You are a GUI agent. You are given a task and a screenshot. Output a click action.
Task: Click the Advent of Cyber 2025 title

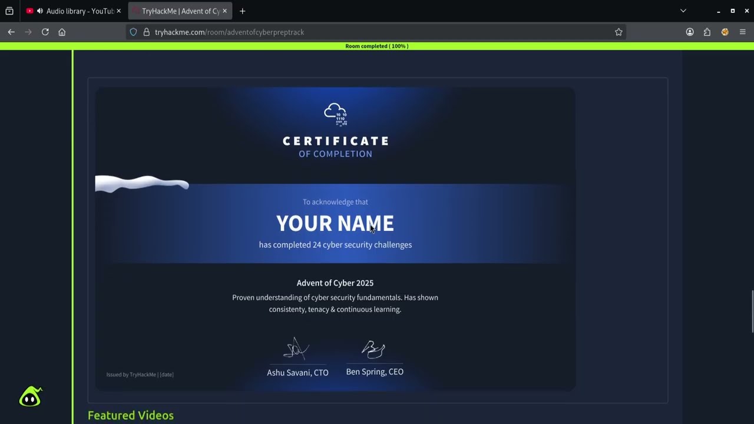[335, 283]
